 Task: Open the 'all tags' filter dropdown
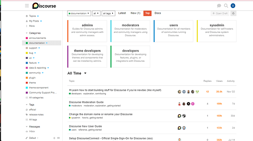108,14
